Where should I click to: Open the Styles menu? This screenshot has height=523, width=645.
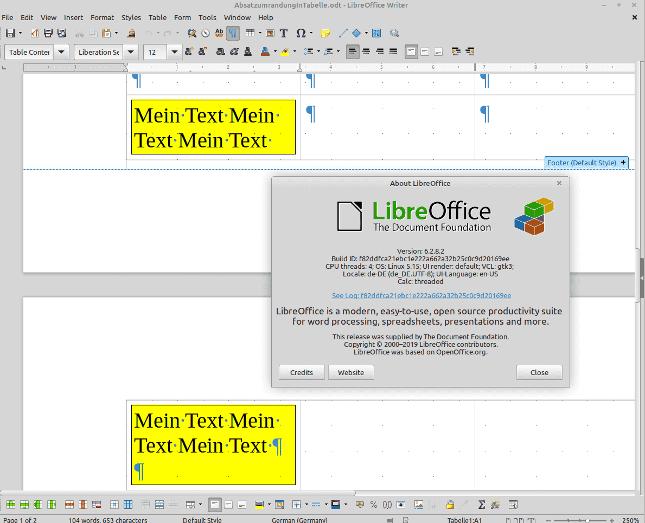tap(131, 18)
